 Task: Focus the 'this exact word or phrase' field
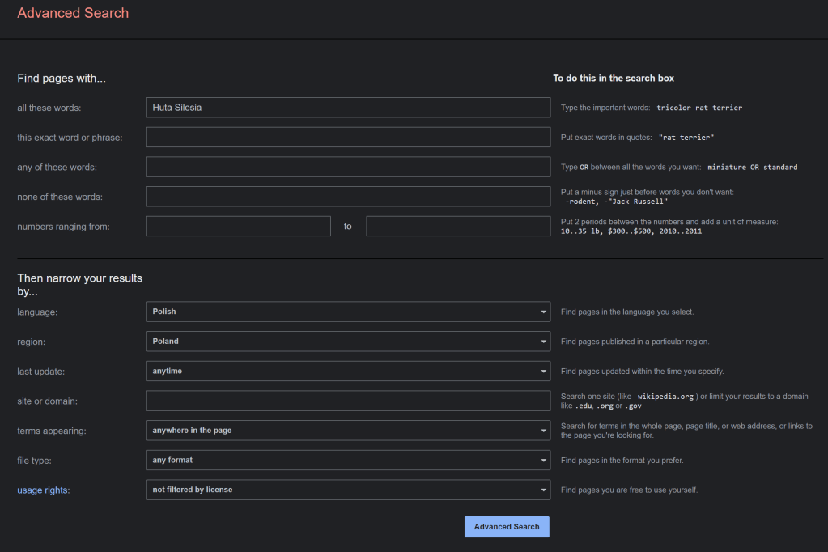348,138
